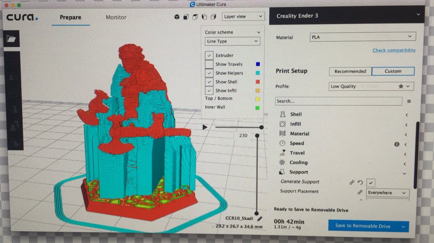
Task: Click the top layer slider handle at 230
Action: tap(257, 135)
